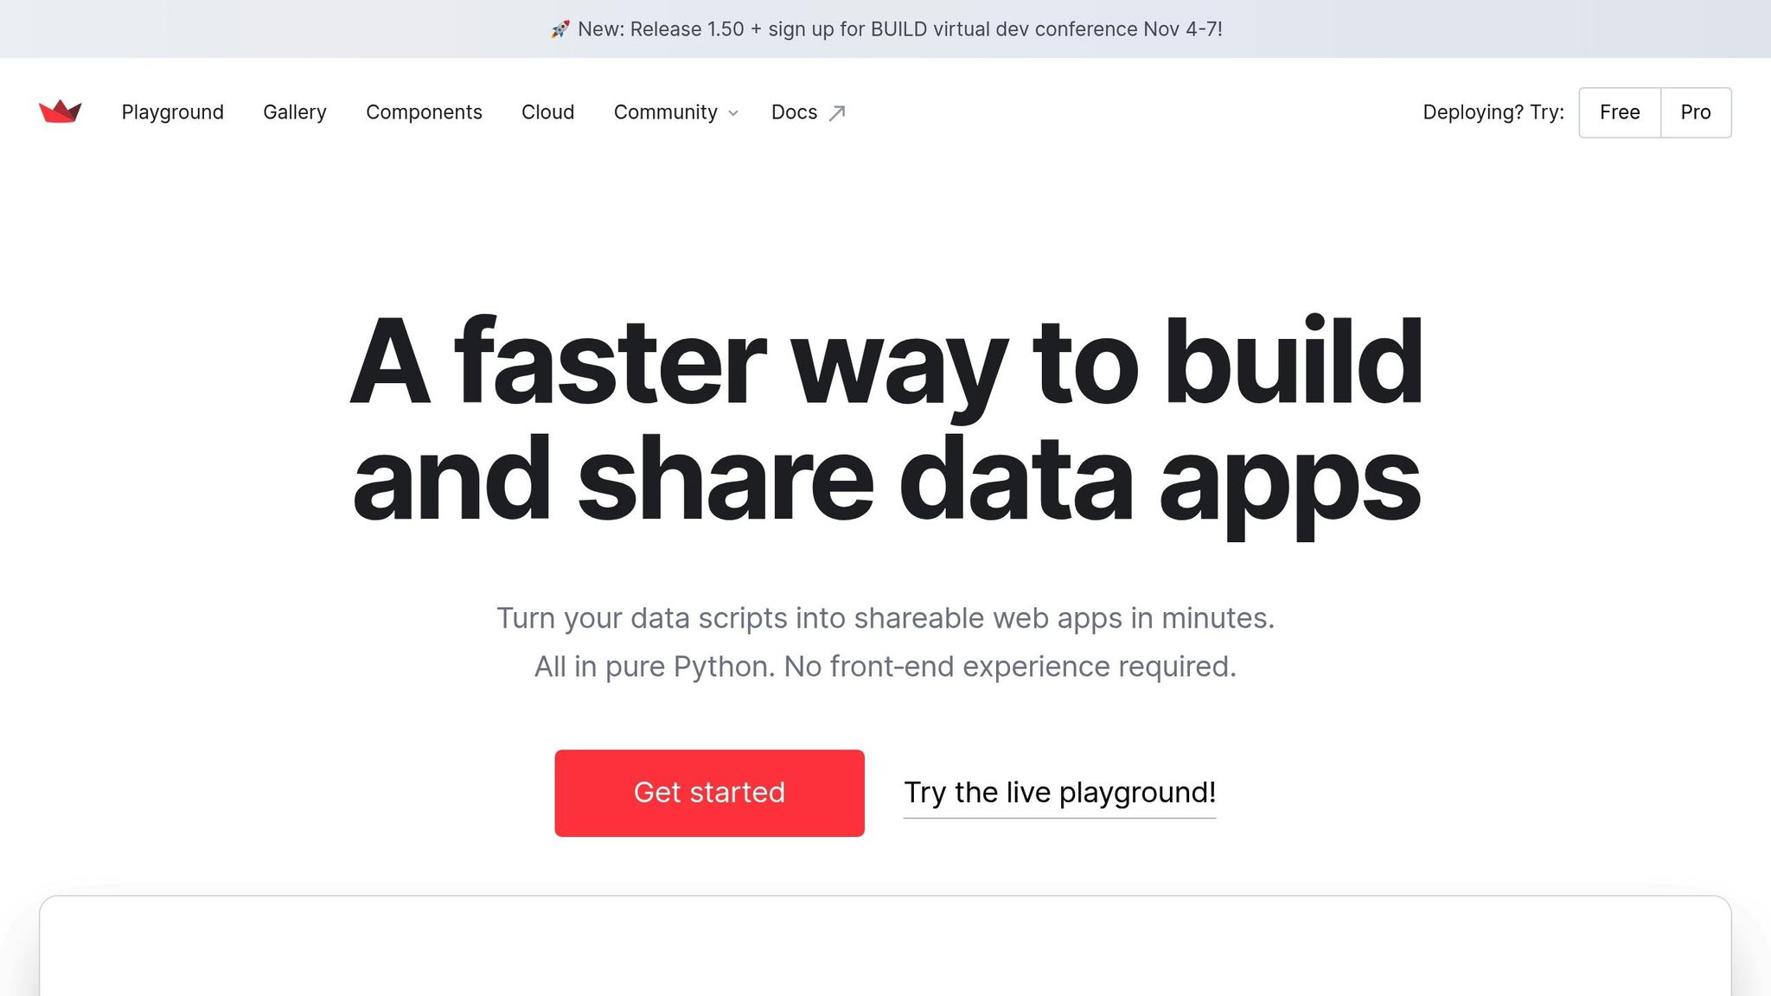Open the Components nav link

pos(424,112)
